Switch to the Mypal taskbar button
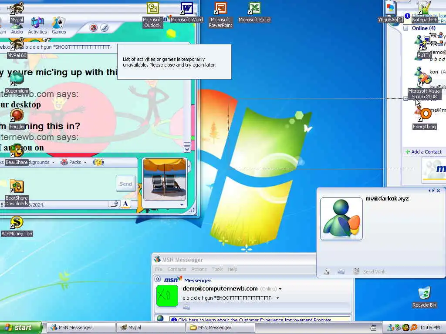Viewport: 446px width, 334px height. [151, 327]
